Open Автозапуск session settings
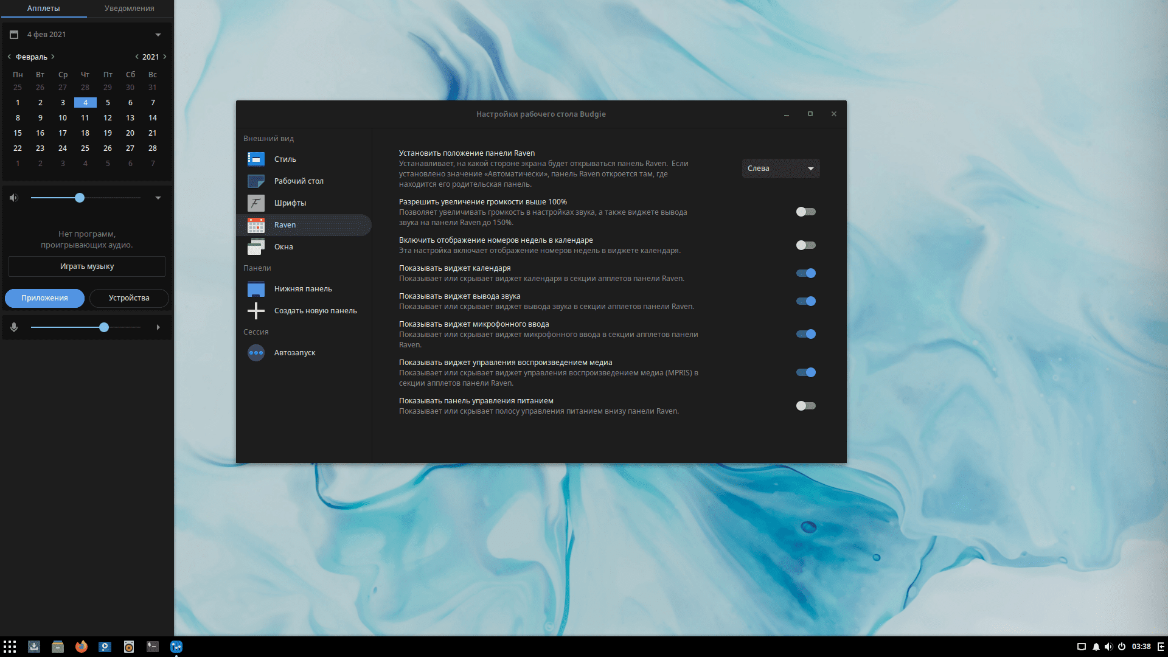Viewport: 1168px width, 657px height. click(294, 353)
